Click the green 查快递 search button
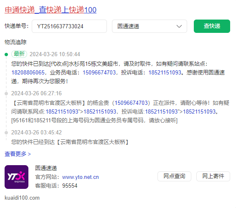The width and height of the screenshot is (236, 208). [212, 26]
